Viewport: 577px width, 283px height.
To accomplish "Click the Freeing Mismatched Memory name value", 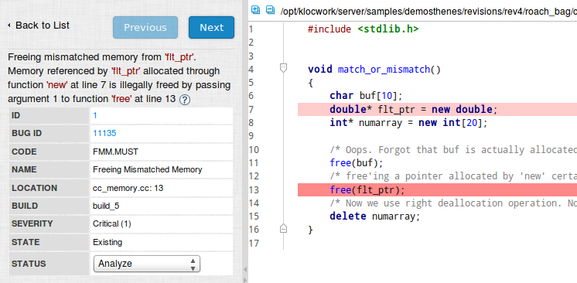I will pos(147,169).
